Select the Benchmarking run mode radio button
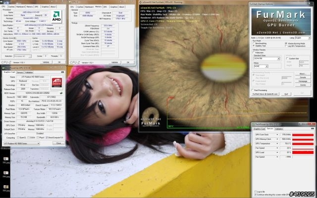The height and width of the screenshot is (198, 317). pyautogui.click(x=254, y=43)
